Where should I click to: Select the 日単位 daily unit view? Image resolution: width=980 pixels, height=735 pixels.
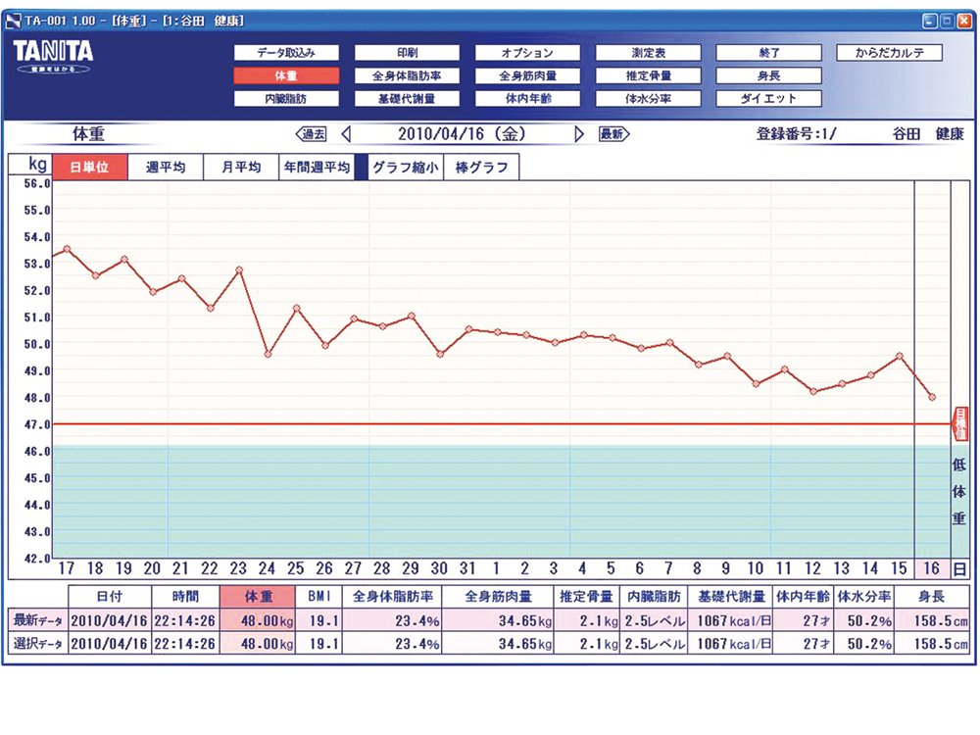89,168
